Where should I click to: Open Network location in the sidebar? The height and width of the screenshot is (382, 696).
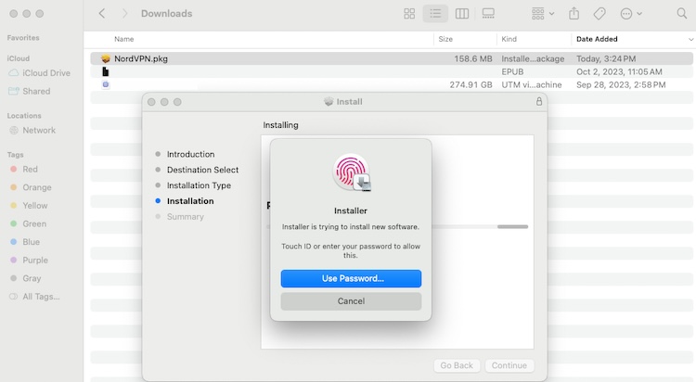(33, 130)
